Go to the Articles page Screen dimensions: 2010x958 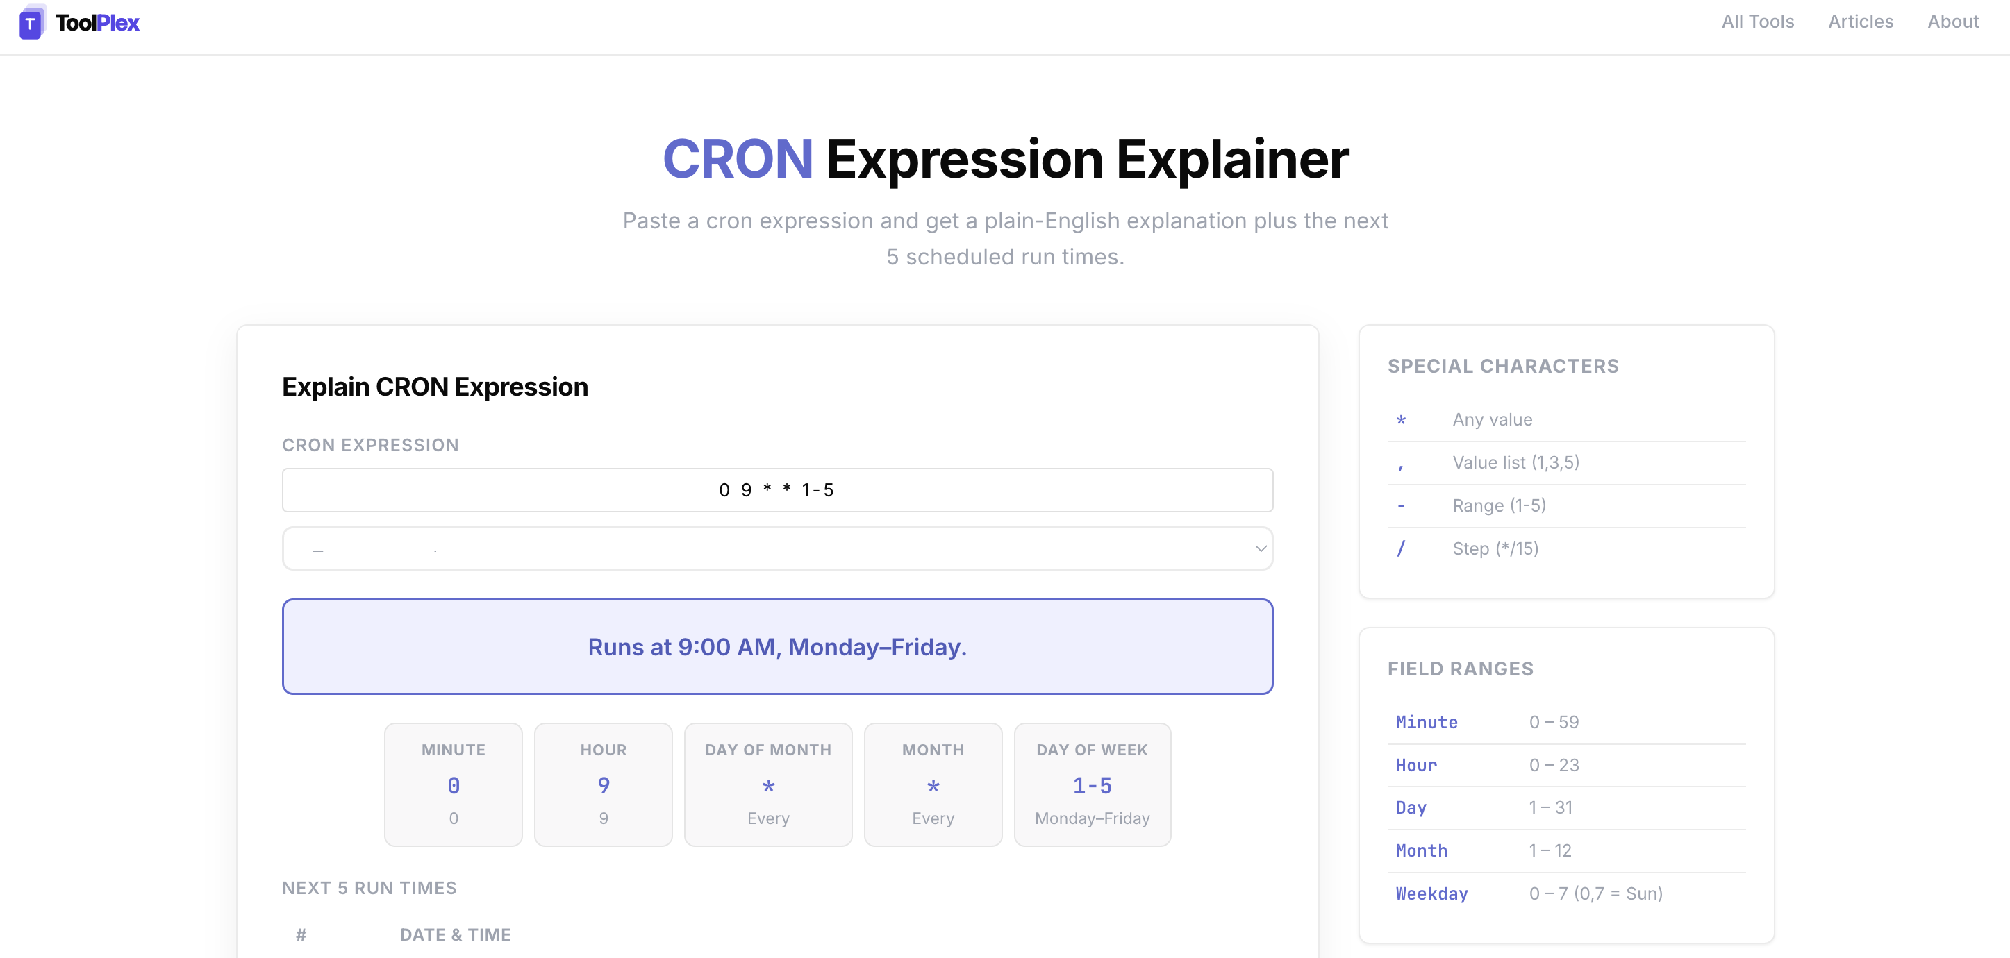pyautogui.click(x=1860, y=22)
